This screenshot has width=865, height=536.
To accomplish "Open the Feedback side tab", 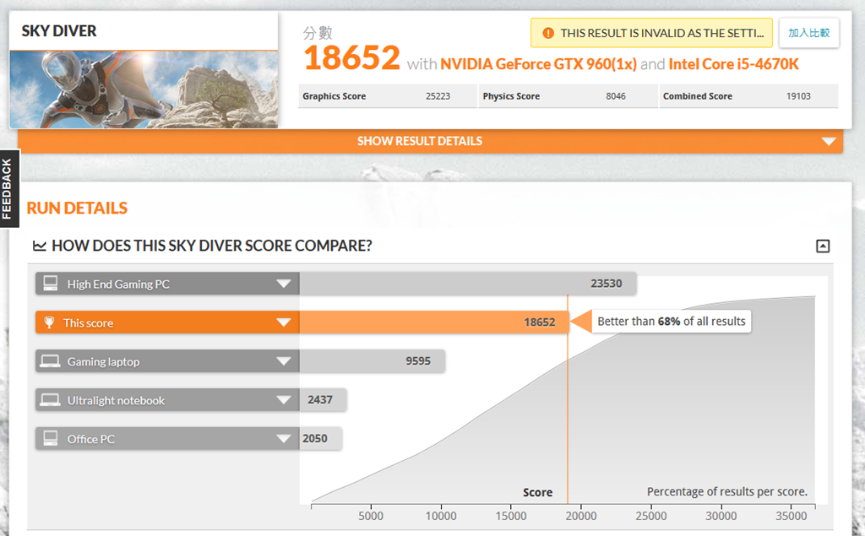I will pos(8,188).
